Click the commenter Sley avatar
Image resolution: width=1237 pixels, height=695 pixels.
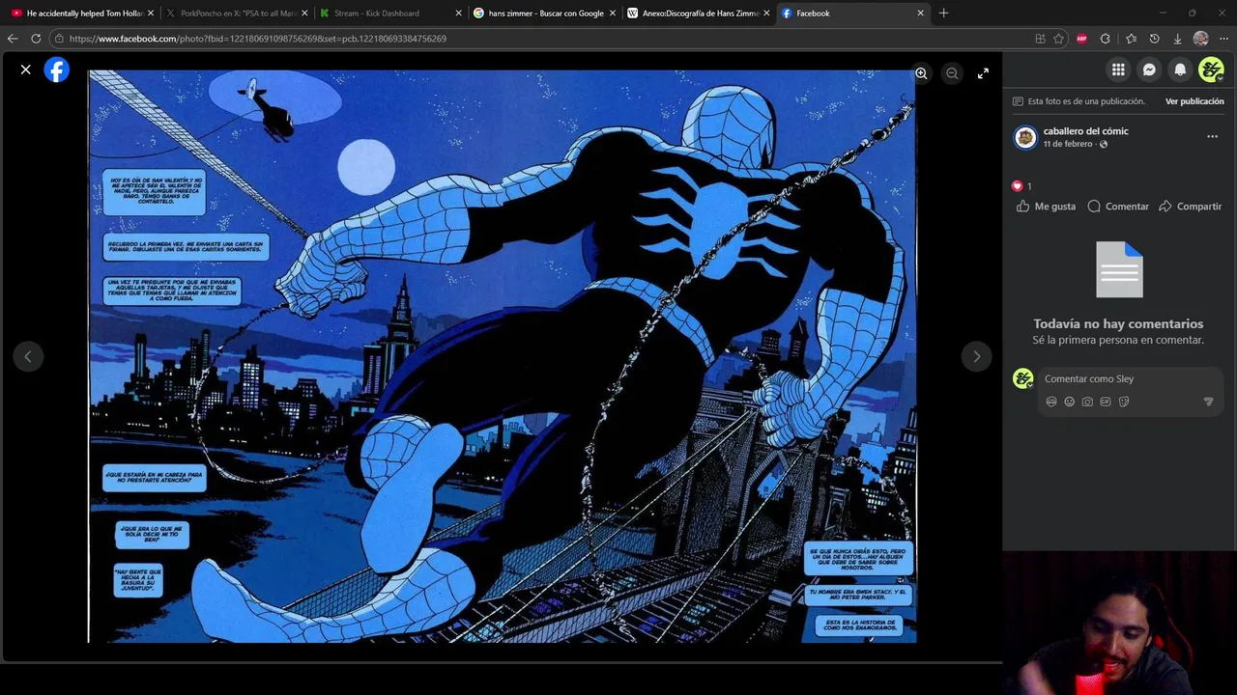1023,378
